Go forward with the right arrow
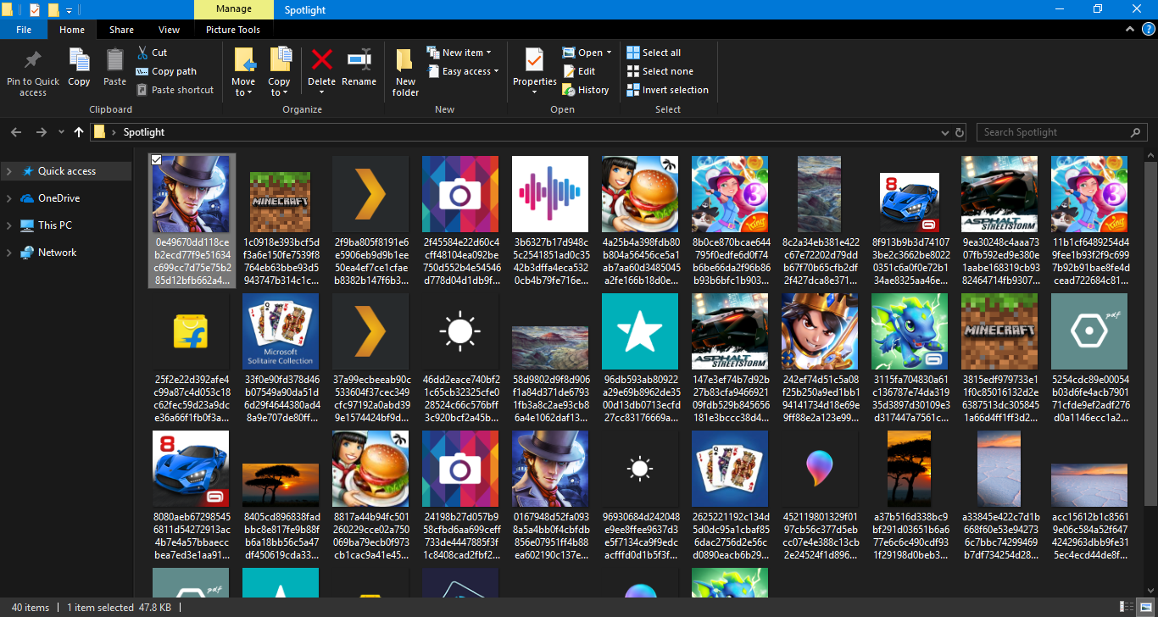 point(41,132)
